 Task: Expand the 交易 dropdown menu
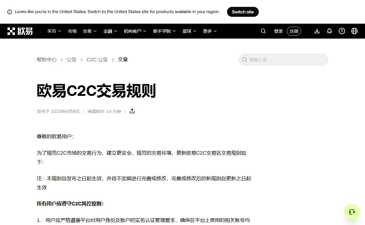coord(90,31)
